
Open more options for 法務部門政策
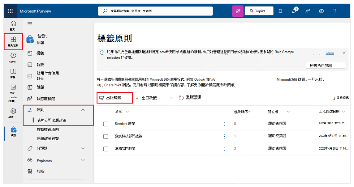224,149
